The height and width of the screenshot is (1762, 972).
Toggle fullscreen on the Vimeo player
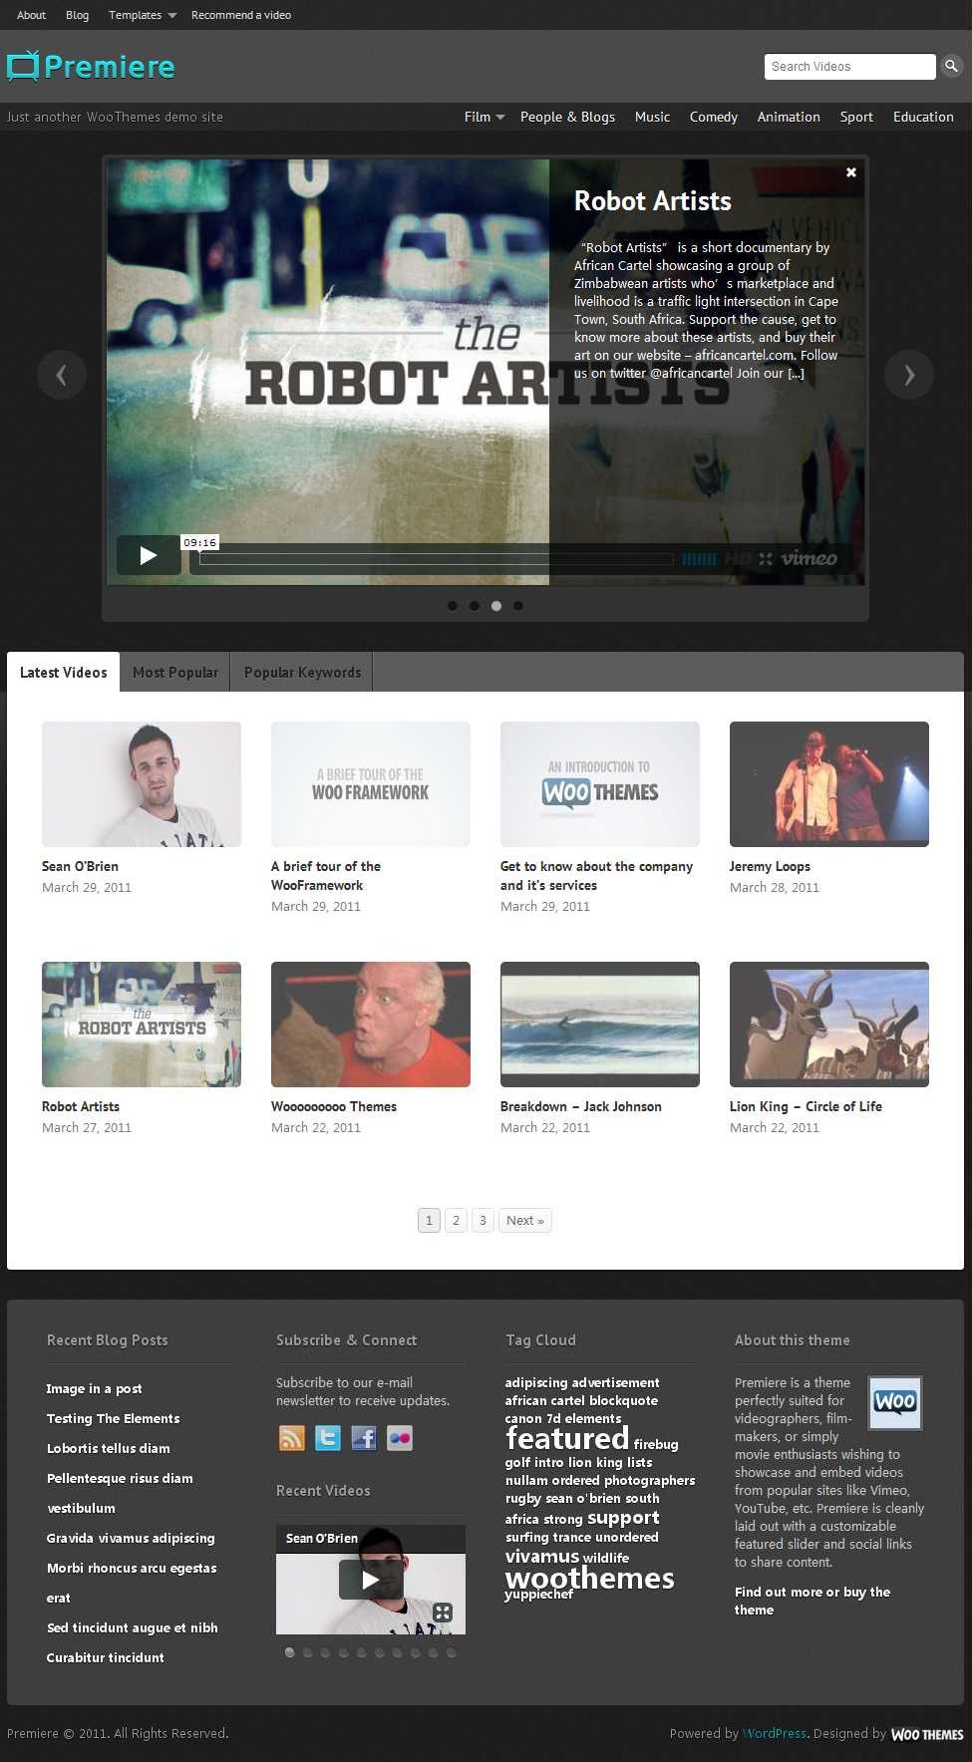766,559
